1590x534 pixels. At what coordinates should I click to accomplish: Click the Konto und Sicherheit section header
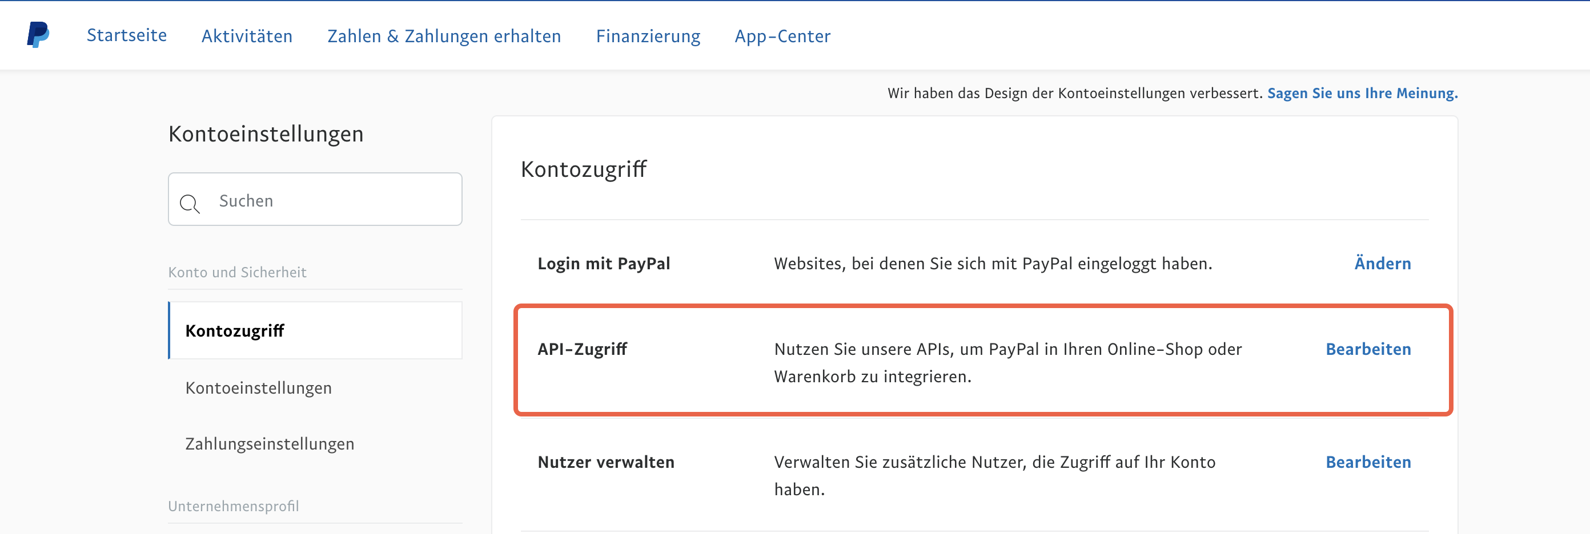click(237, 272)
